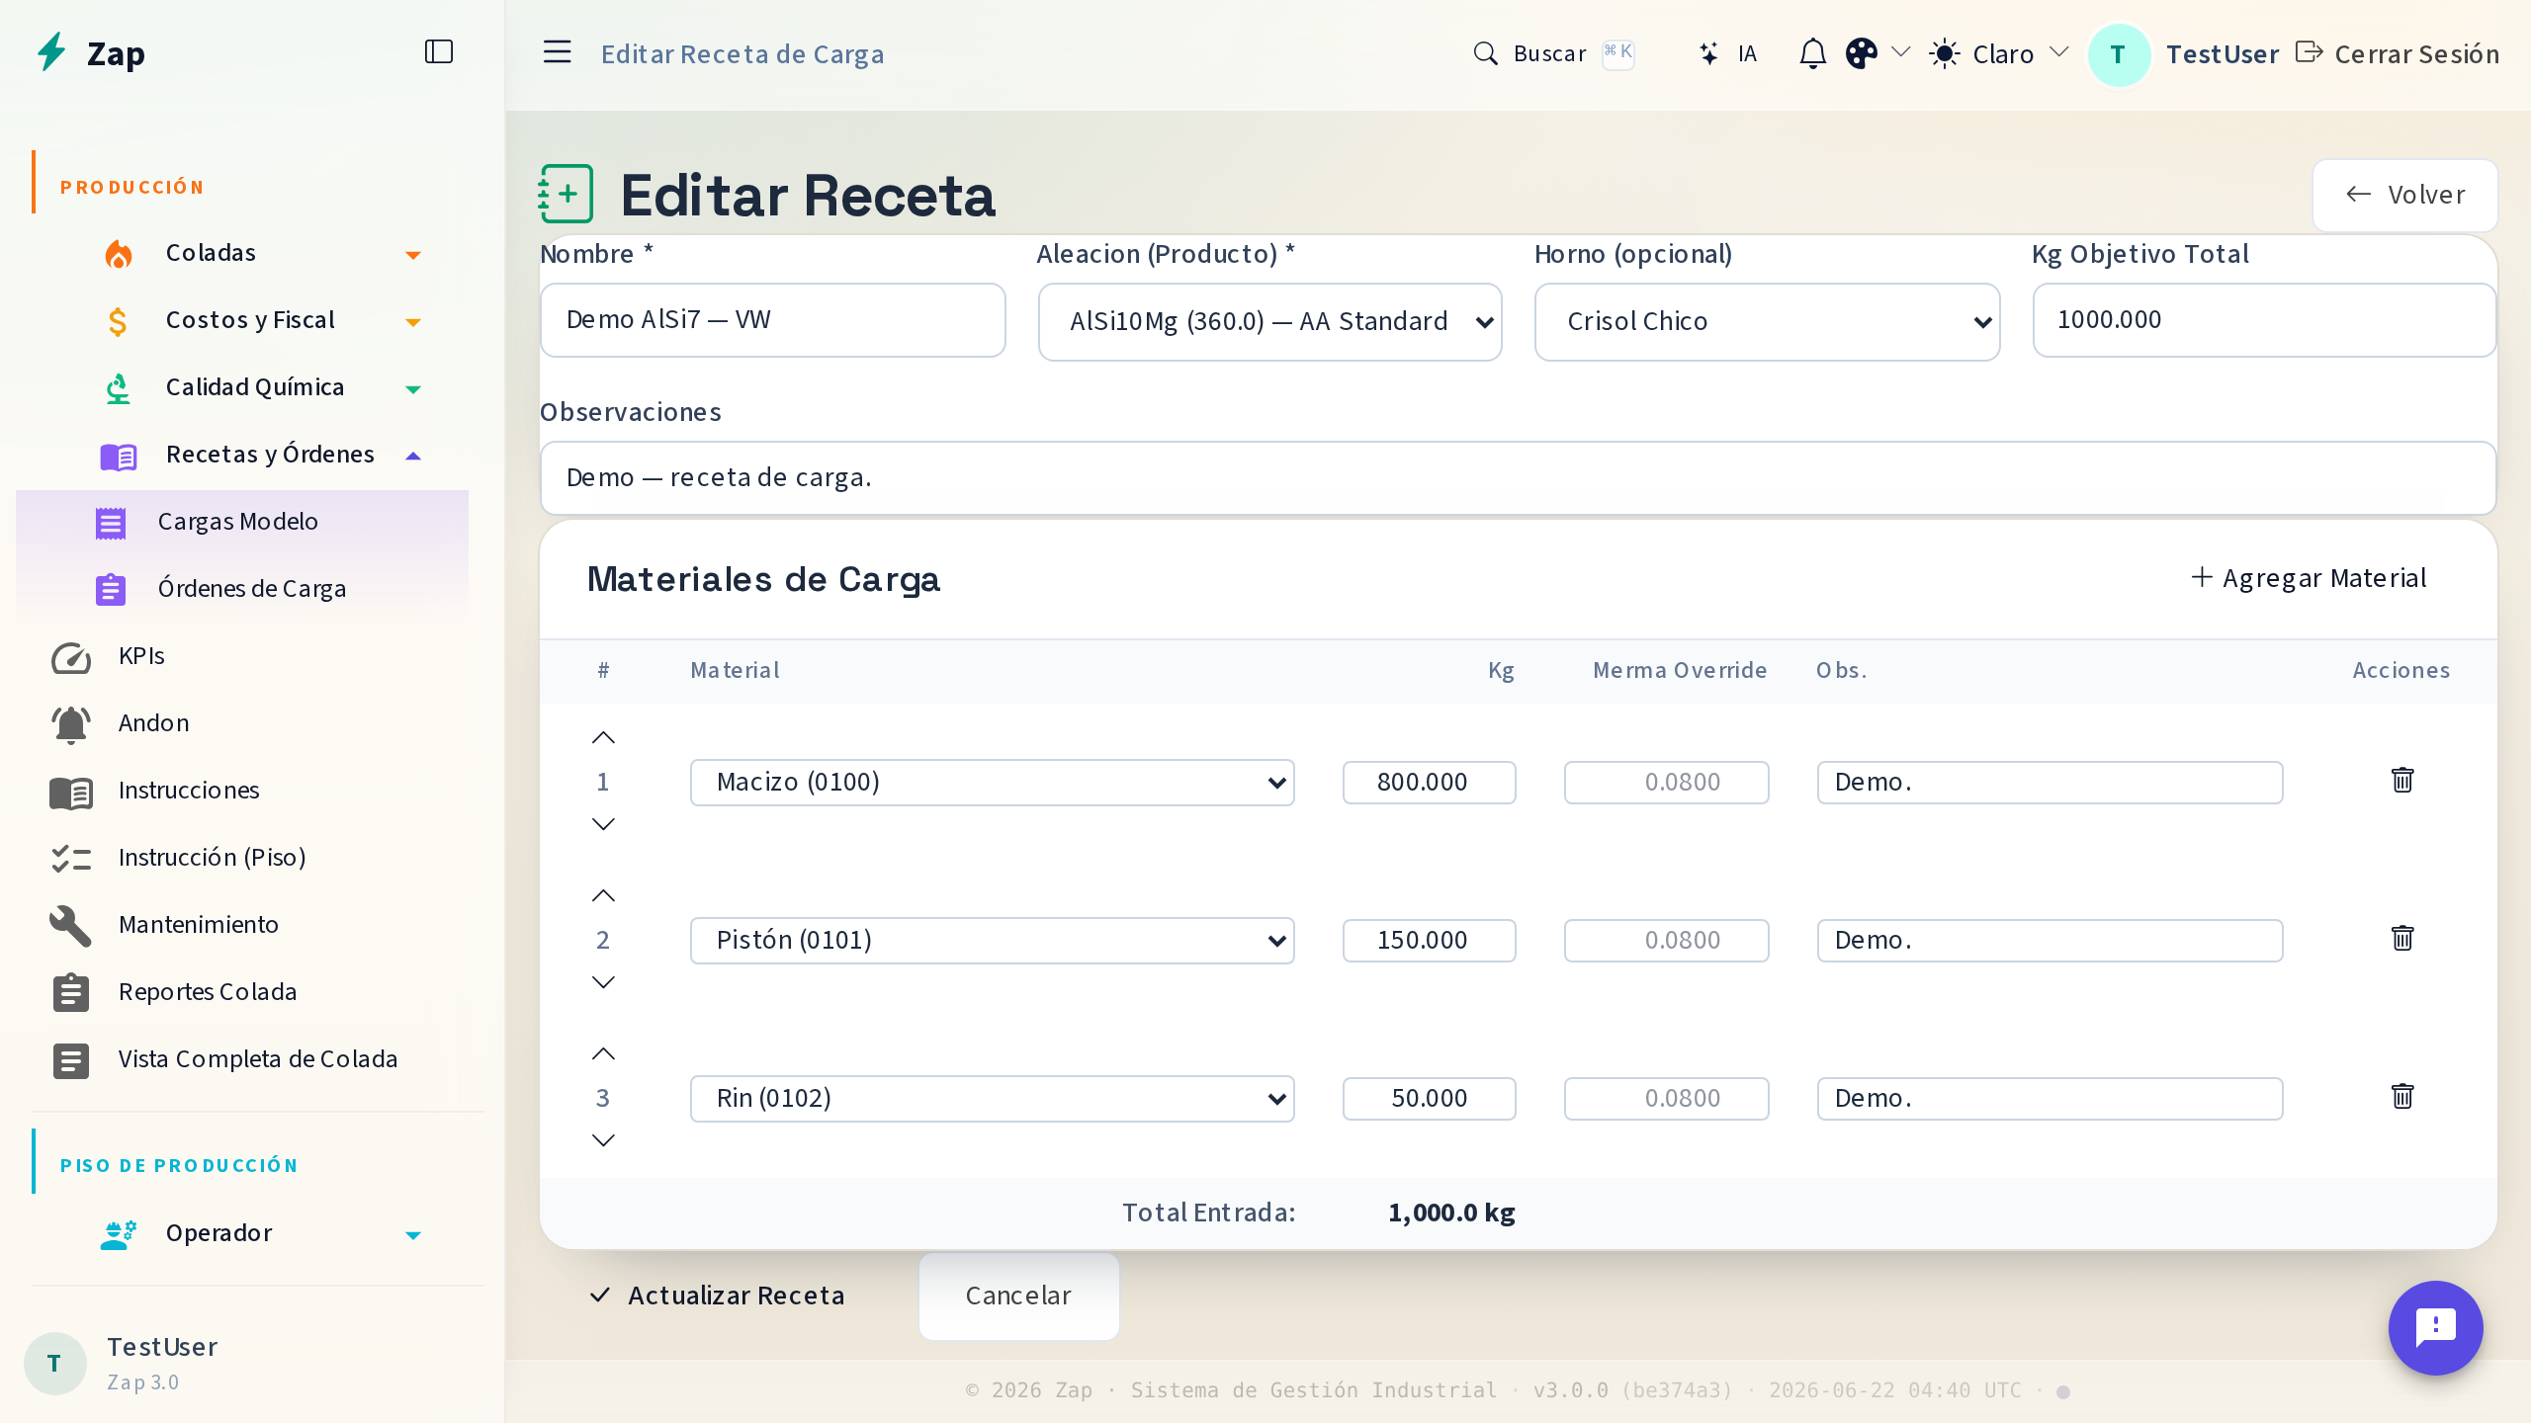
Task: Click the 150.000 Kg field
Action: point(1429,941)
